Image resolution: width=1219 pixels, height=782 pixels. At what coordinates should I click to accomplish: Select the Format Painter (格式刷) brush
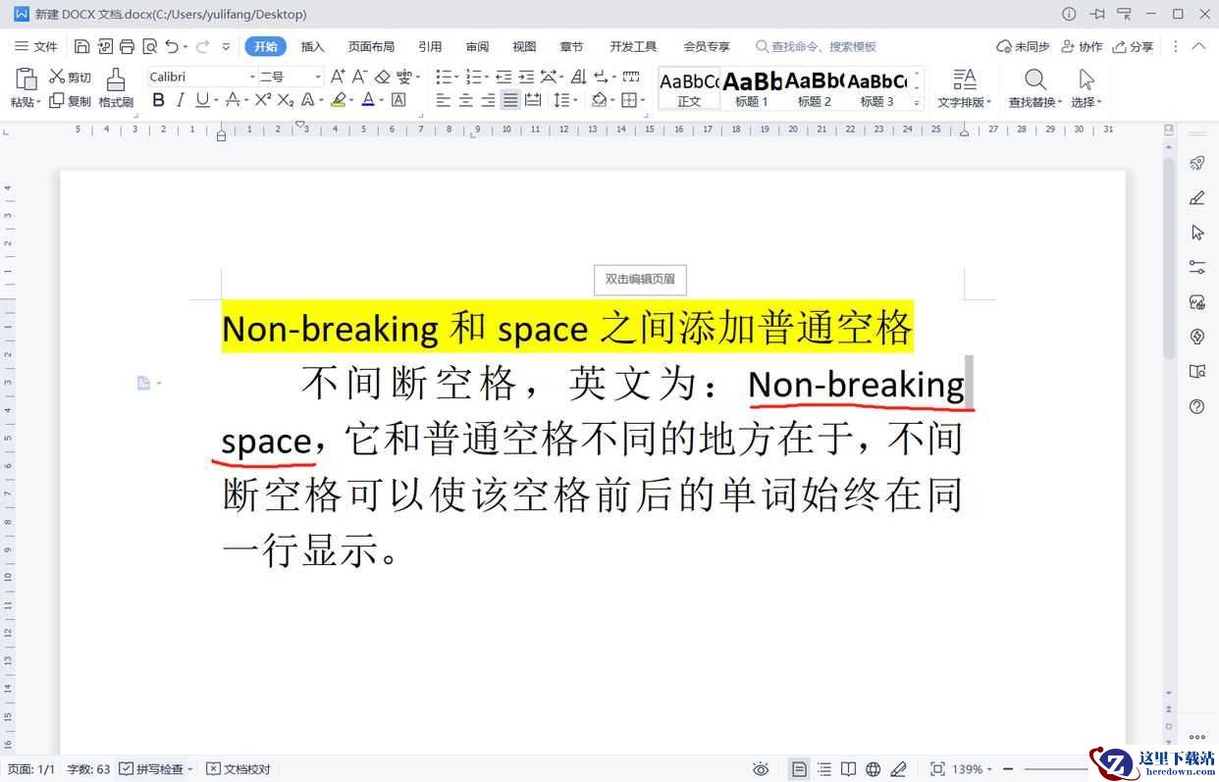pos(116,87)
